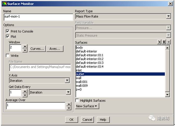Open Help for Surface Monitor
The height and width of the screenshot is (126, 175).
[103, 120]
